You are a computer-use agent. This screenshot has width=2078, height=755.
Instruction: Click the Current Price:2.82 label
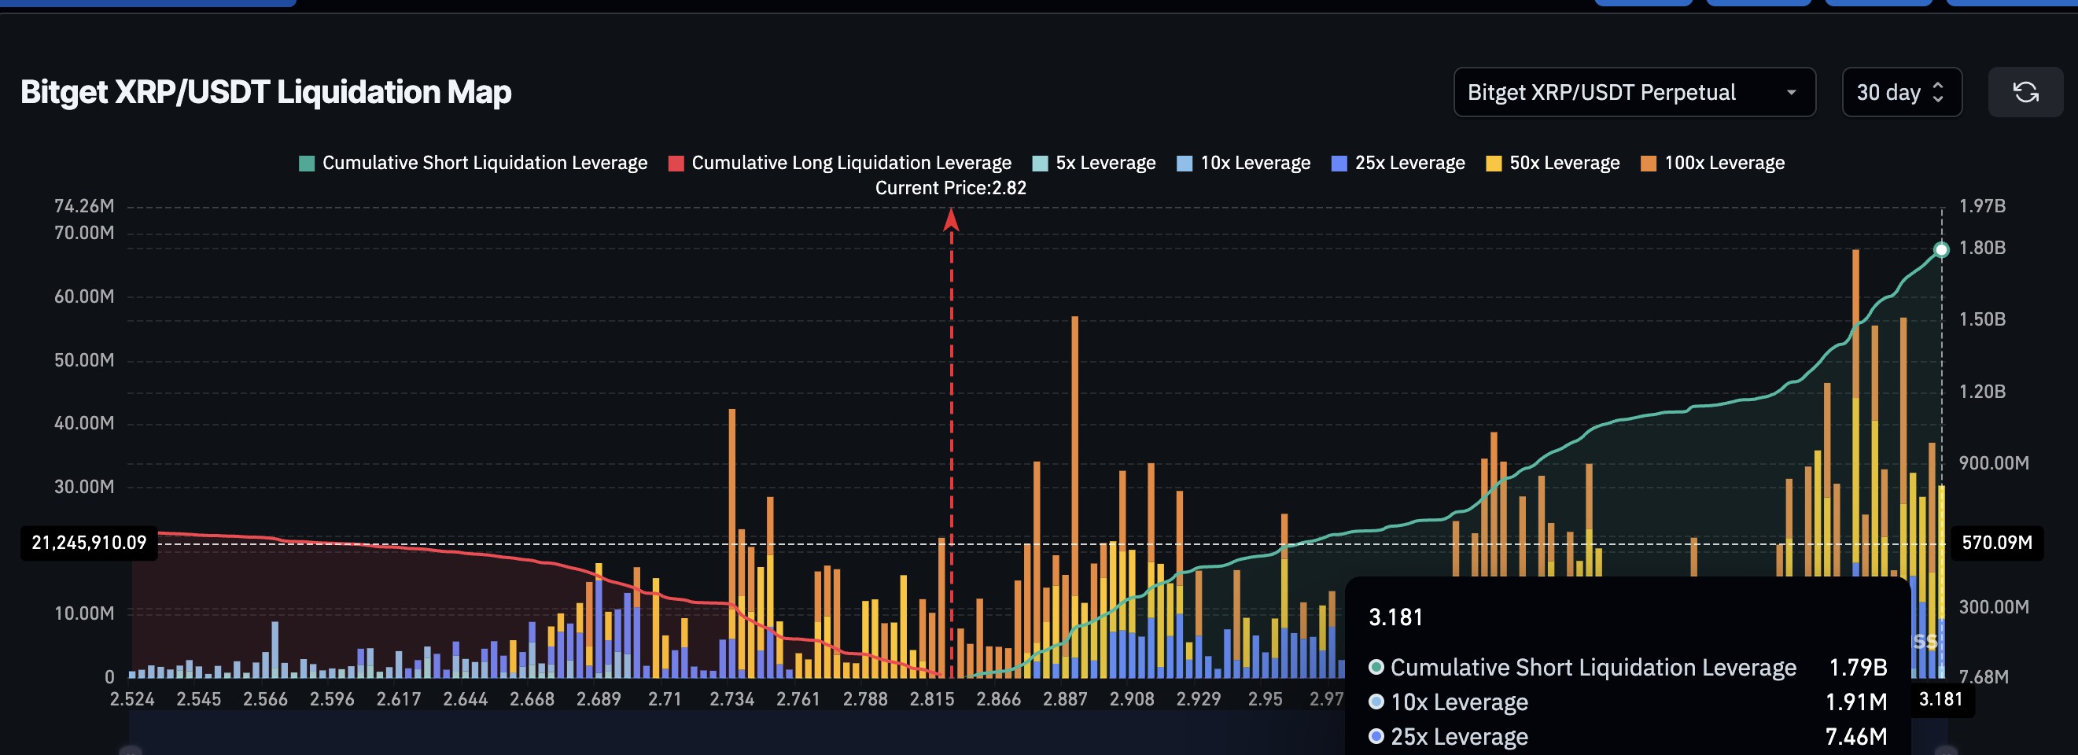pyautogui.click(x=951, y=188)
